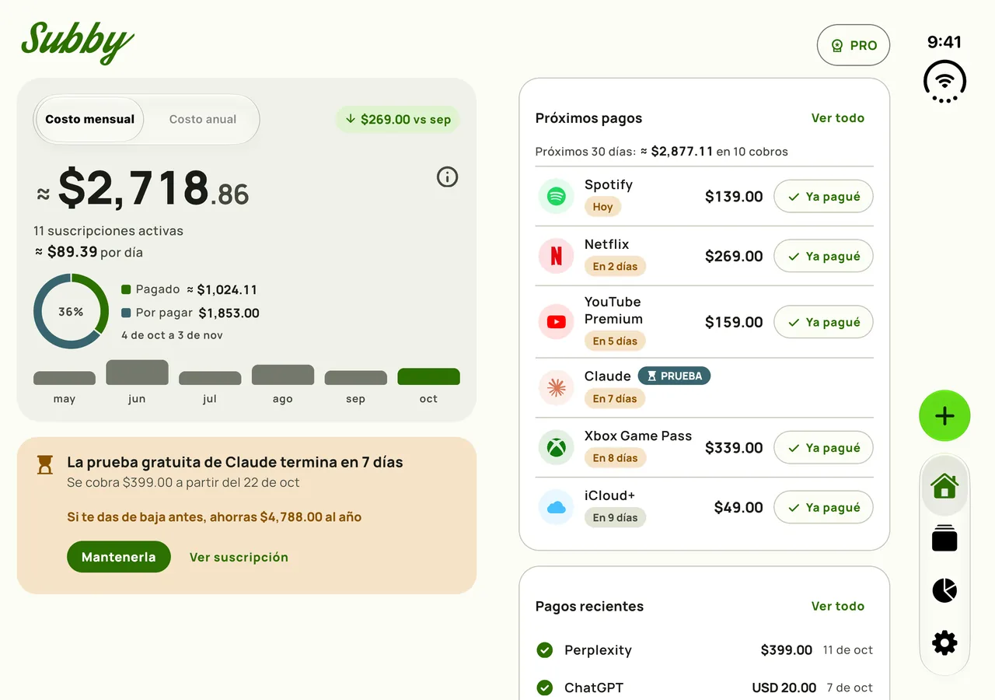Click the Mantenerla button
Screen dimensions: 995x700
pyautogui.click(x=119, y=557)
